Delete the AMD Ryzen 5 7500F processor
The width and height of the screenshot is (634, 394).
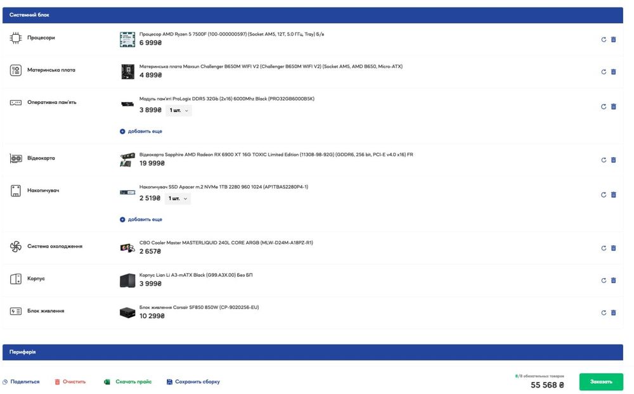click(613, 40)
